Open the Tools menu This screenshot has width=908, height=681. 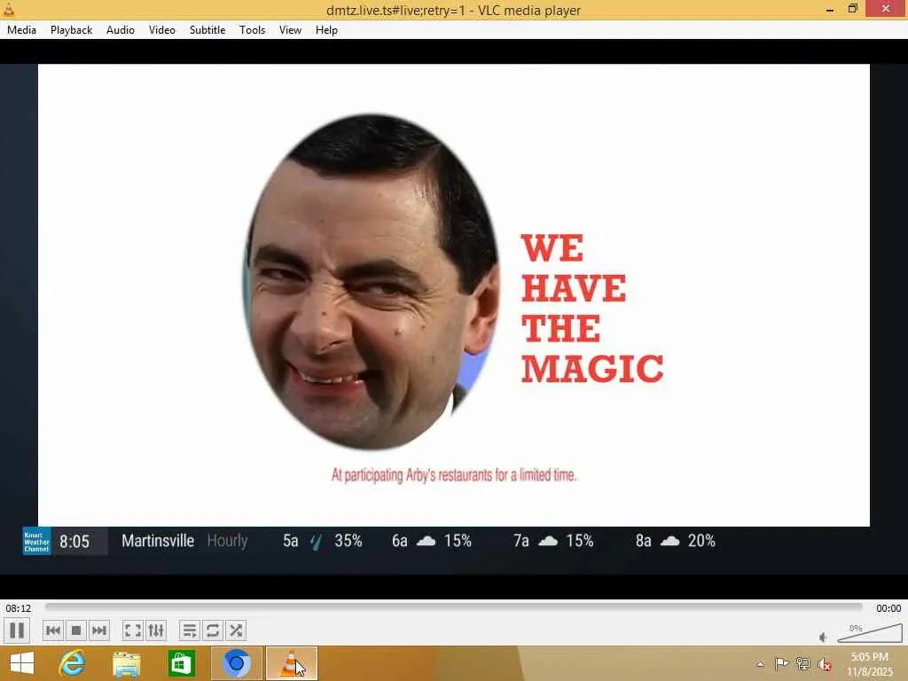point(252,30)
